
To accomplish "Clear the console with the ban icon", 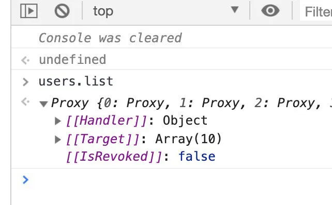I will tap(62, 11).
